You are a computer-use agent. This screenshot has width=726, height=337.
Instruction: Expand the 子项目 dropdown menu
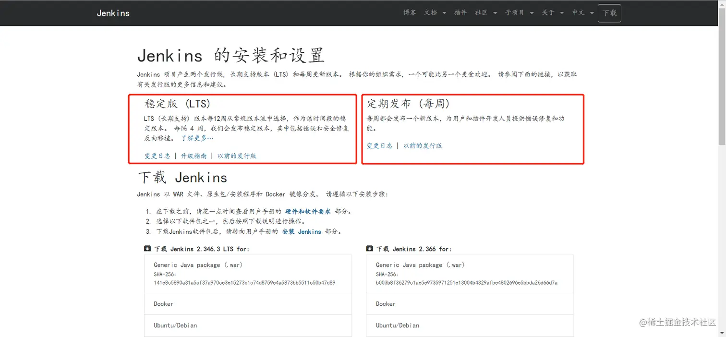[520, 13]
